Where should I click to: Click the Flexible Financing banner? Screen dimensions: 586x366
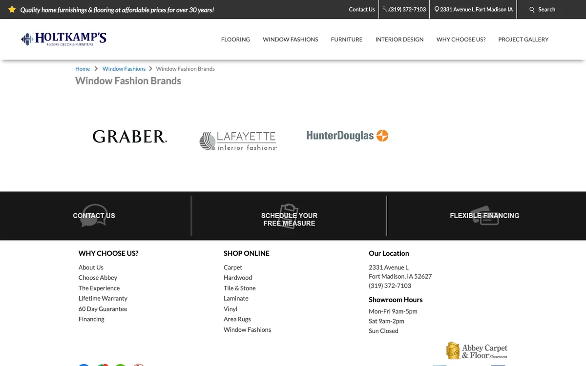point(484,216)
